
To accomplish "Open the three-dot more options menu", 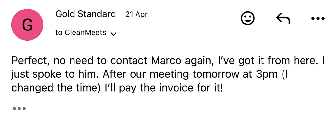I will (x=318, y=19).
